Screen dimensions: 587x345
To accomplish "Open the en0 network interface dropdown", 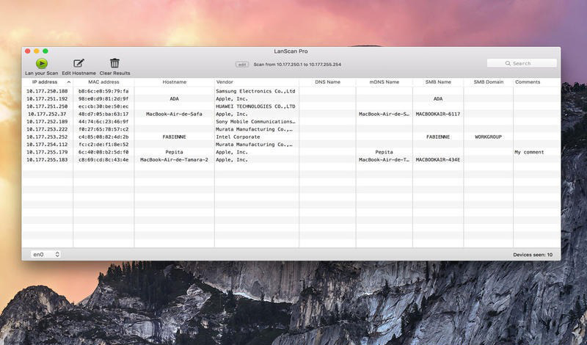I will click(45, 255).
